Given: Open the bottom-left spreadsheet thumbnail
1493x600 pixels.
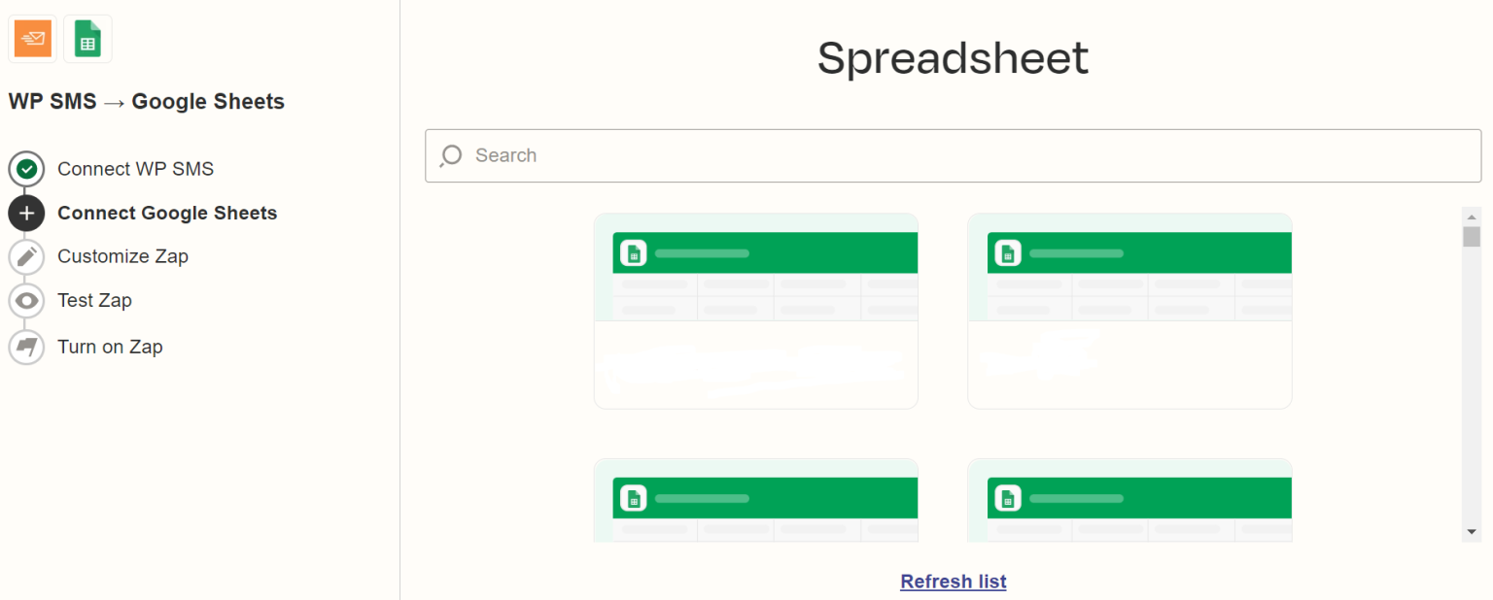Looking at the screenshot, I should click(x=755, y=500).
